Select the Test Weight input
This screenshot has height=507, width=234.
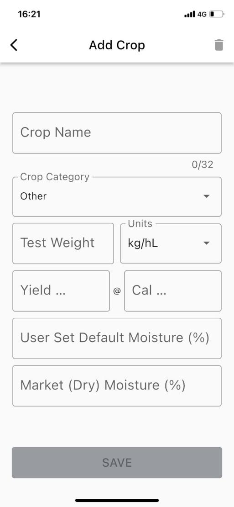63,243
